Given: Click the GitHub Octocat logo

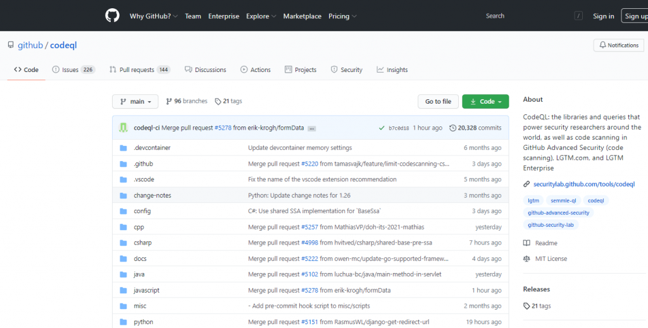Looking at the screenshot, I should tap(112, 16).
